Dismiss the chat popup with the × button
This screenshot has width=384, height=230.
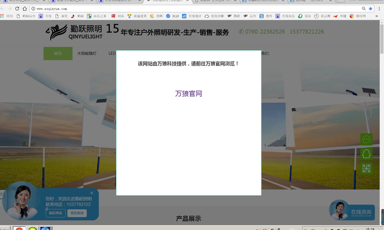coord(92,193)
